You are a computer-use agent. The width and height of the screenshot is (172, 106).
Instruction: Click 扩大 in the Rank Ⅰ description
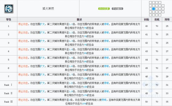tap(42, 83)
